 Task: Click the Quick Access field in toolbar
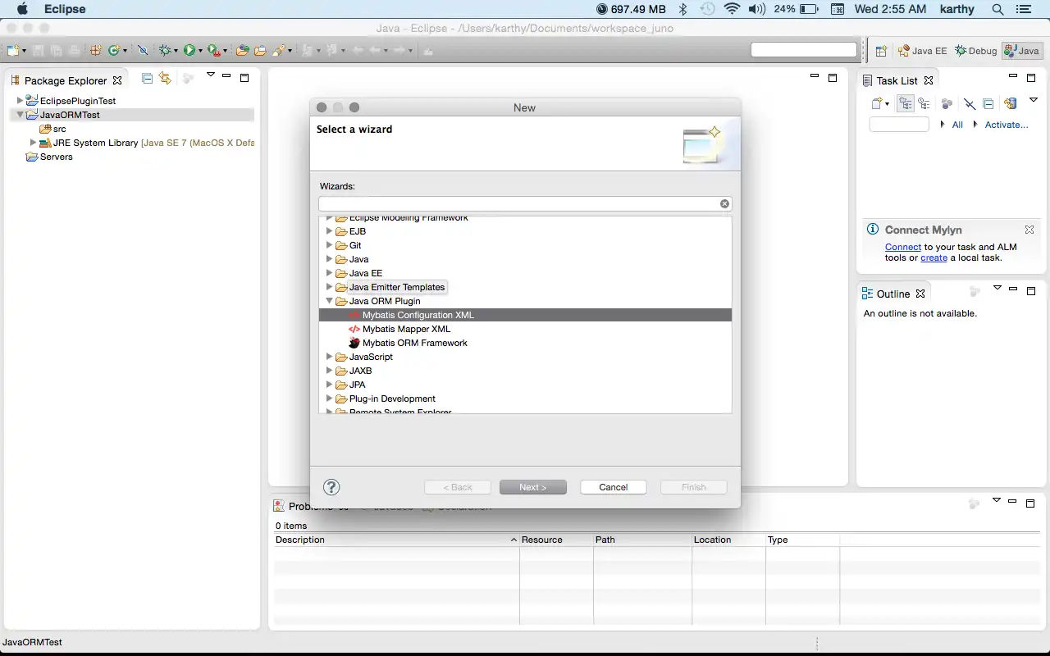[804, 50]
